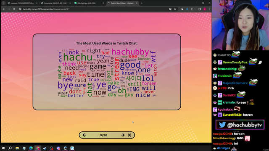Switch to the received_ image tab
Viewport: 269px width, 151px height.
coord(22,3)
